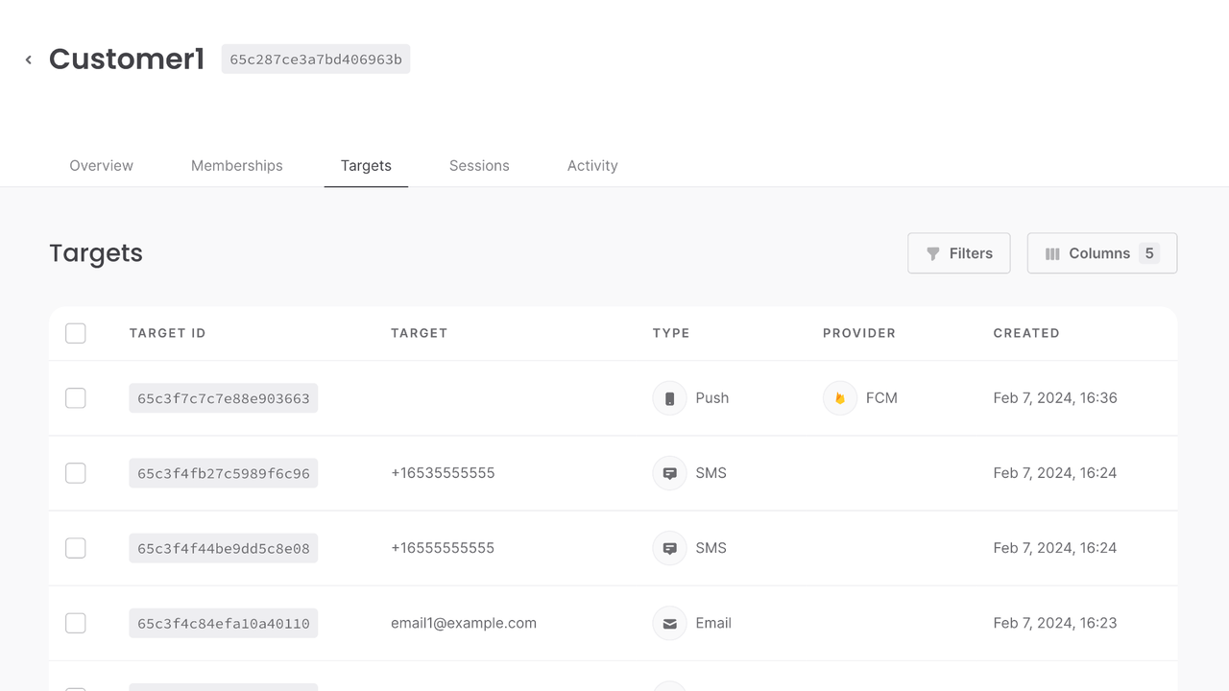Select the checkbox for email1@example.com row
Image resolution: width=1229 pixels, height=691 pixels.
pos(76,624)
